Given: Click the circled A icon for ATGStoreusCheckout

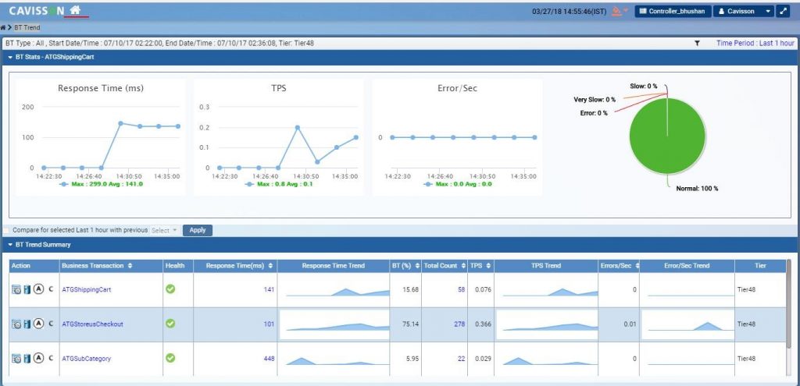Looking at the screenshot, I should point(38,324).
